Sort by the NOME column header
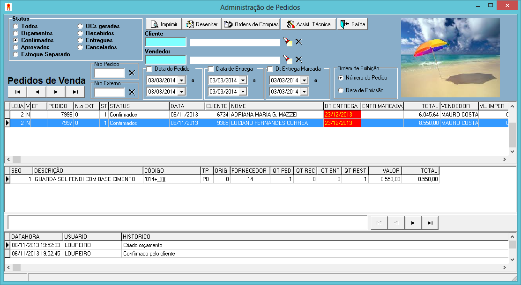 tap(276, 106)
